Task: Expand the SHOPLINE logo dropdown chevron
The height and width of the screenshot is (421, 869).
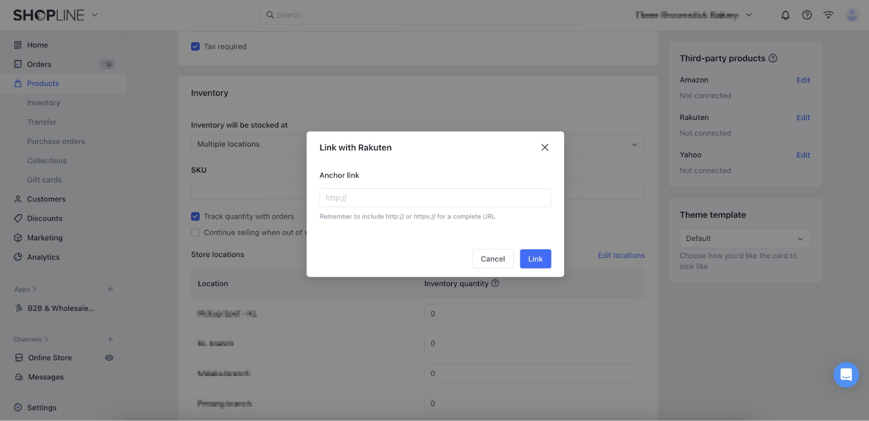Action: pos(95,15)
